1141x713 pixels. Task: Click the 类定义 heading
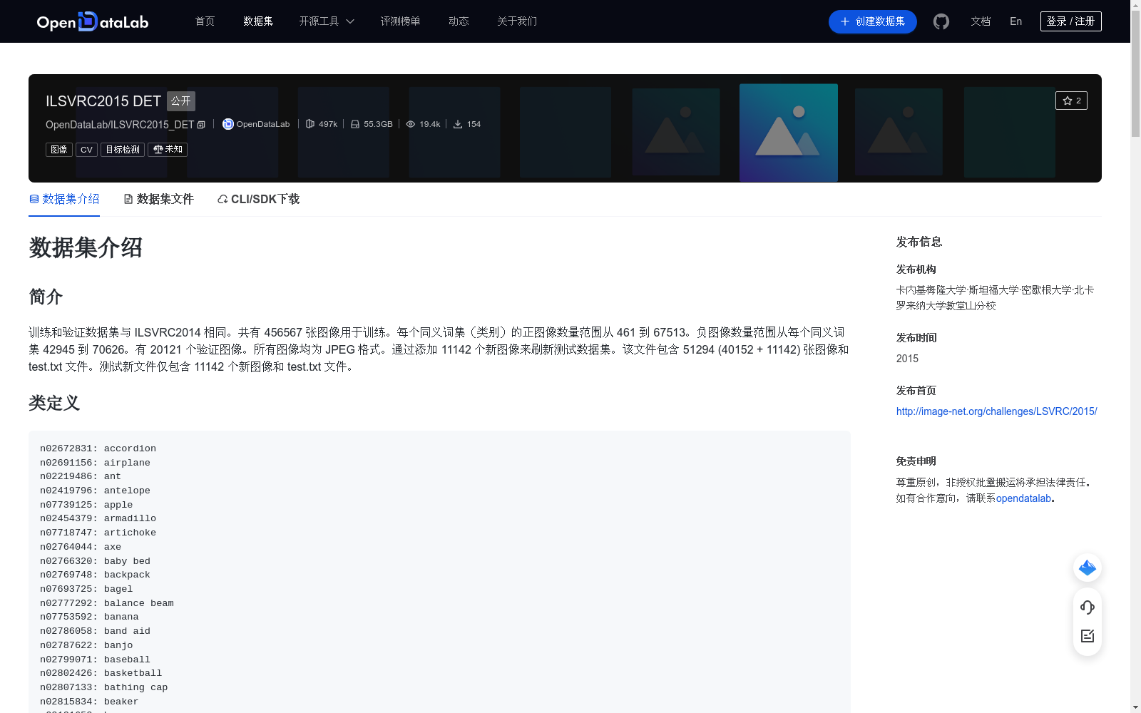click(x=54, y=403)
